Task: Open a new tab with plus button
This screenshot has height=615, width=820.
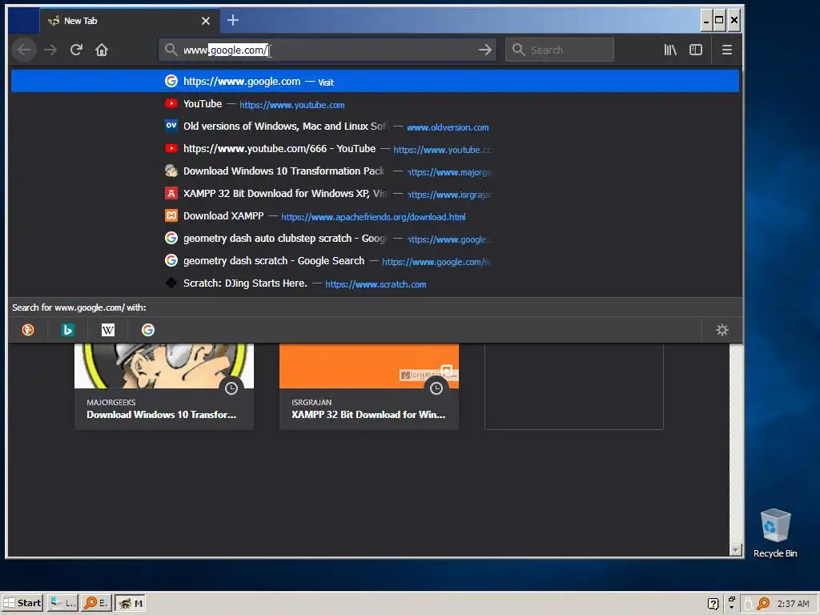Action: click(233, 20)
